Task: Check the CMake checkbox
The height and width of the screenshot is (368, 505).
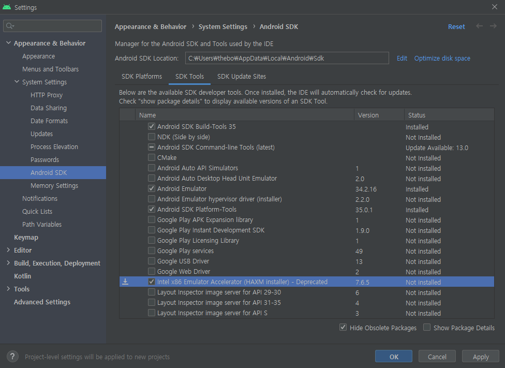Action: (152, 157)
